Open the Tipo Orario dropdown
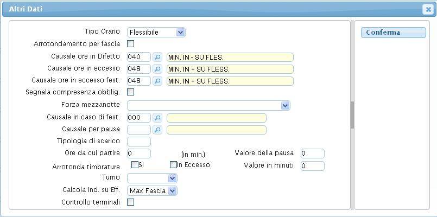The height and width of the screenshot is (217, 437). [x=156, y=33]
